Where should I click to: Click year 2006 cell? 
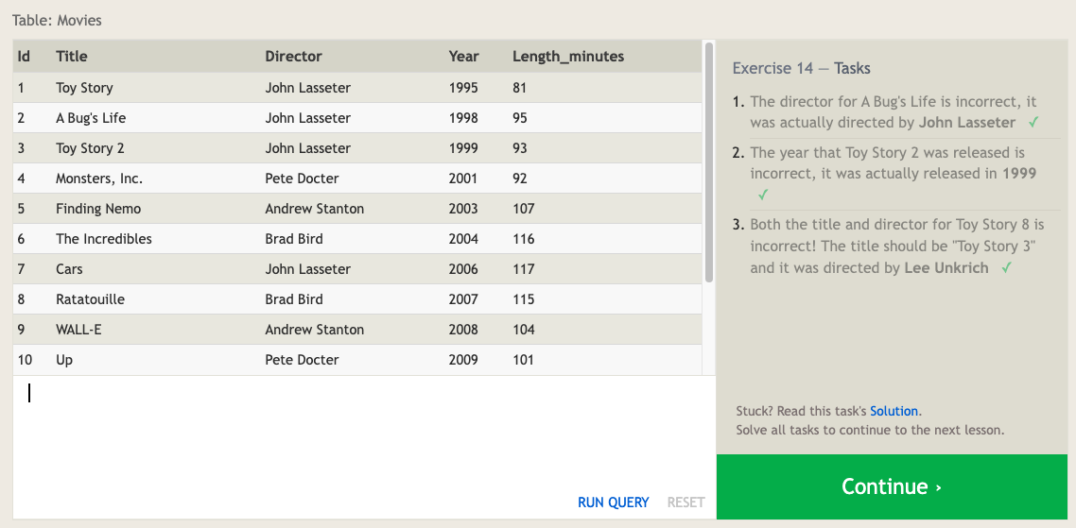(x=463, y=269)
